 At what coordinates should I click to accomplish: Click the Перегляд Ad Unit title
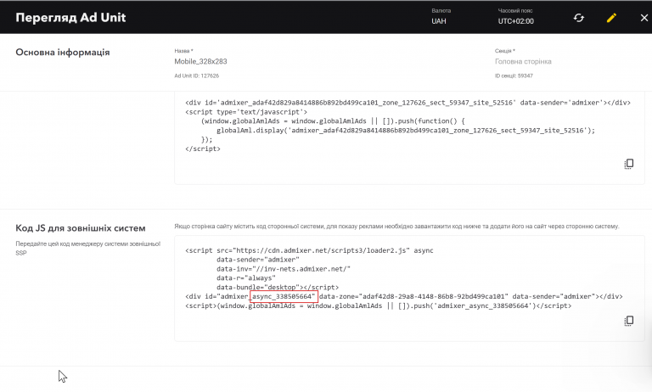pos(70,18)
